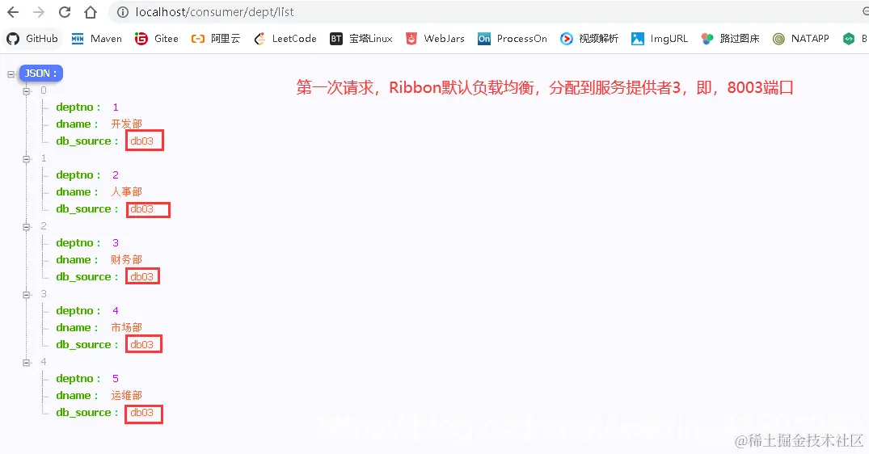Image resolution: width=869 pixels, height=454 pixels.
Task: Select db03 value under 运维部
Action: point(142,413)
